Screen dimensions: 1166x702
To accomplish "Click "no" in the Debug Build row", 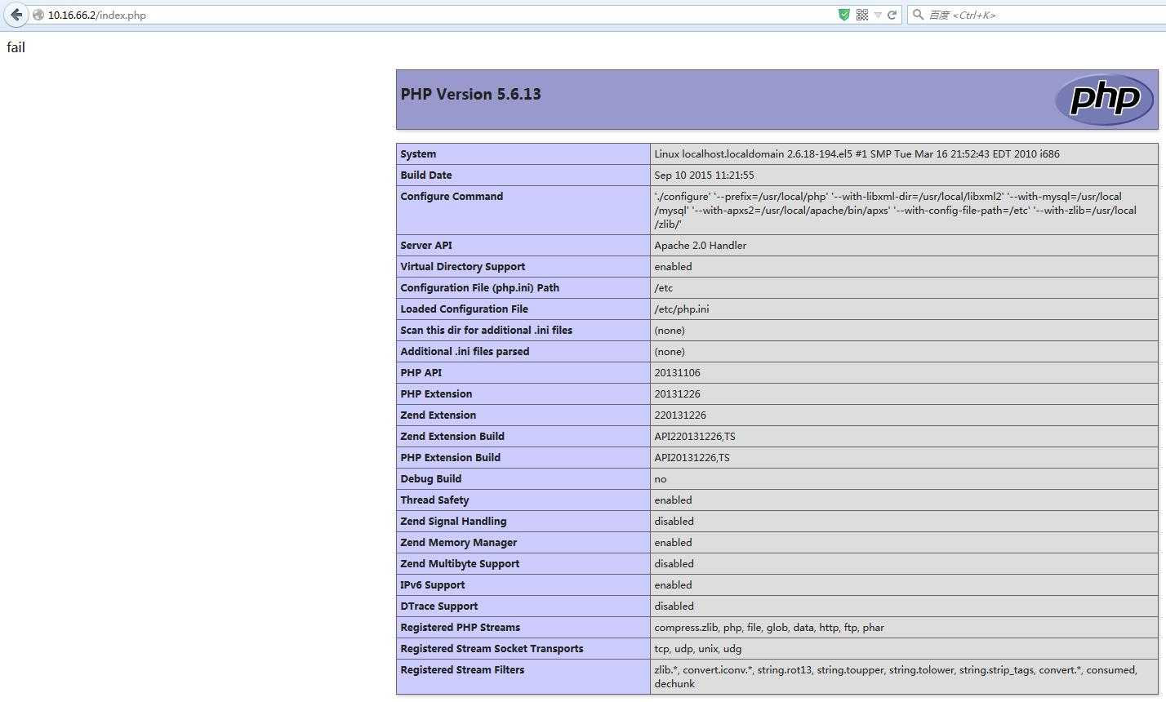I will click(660, 478).
